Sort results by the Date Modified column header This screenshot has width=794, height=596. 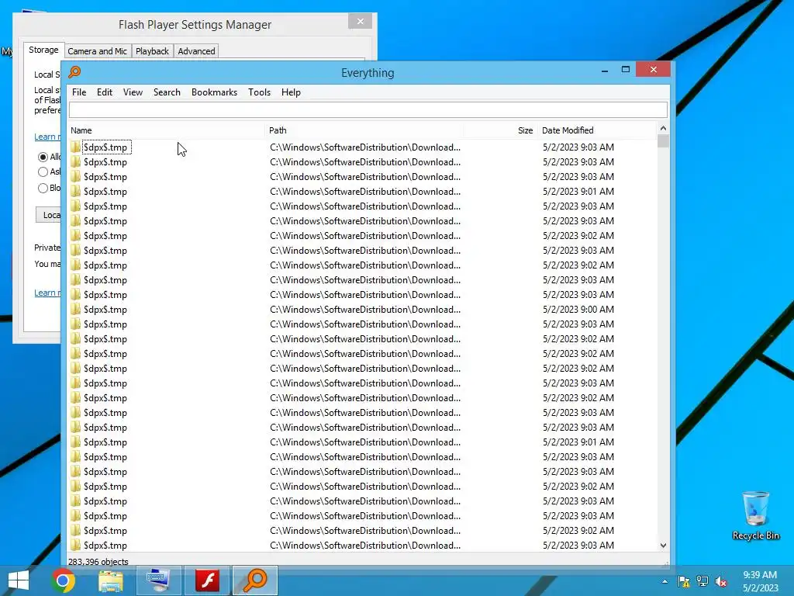click(x=596, y=130)
